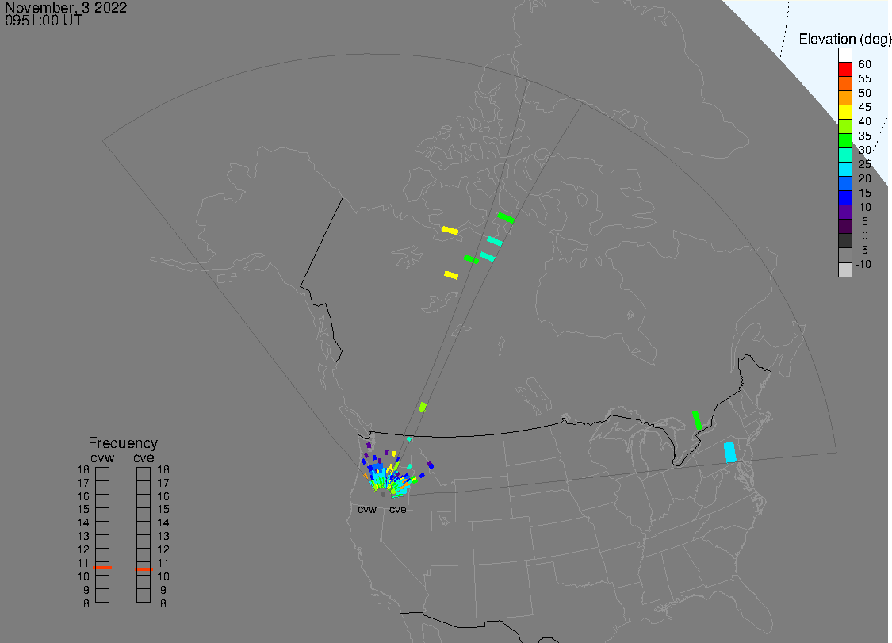The height and width of the screenshot is (643, 892).
Task: Click the purple marker east of the radar cluster
Action: 430,465
